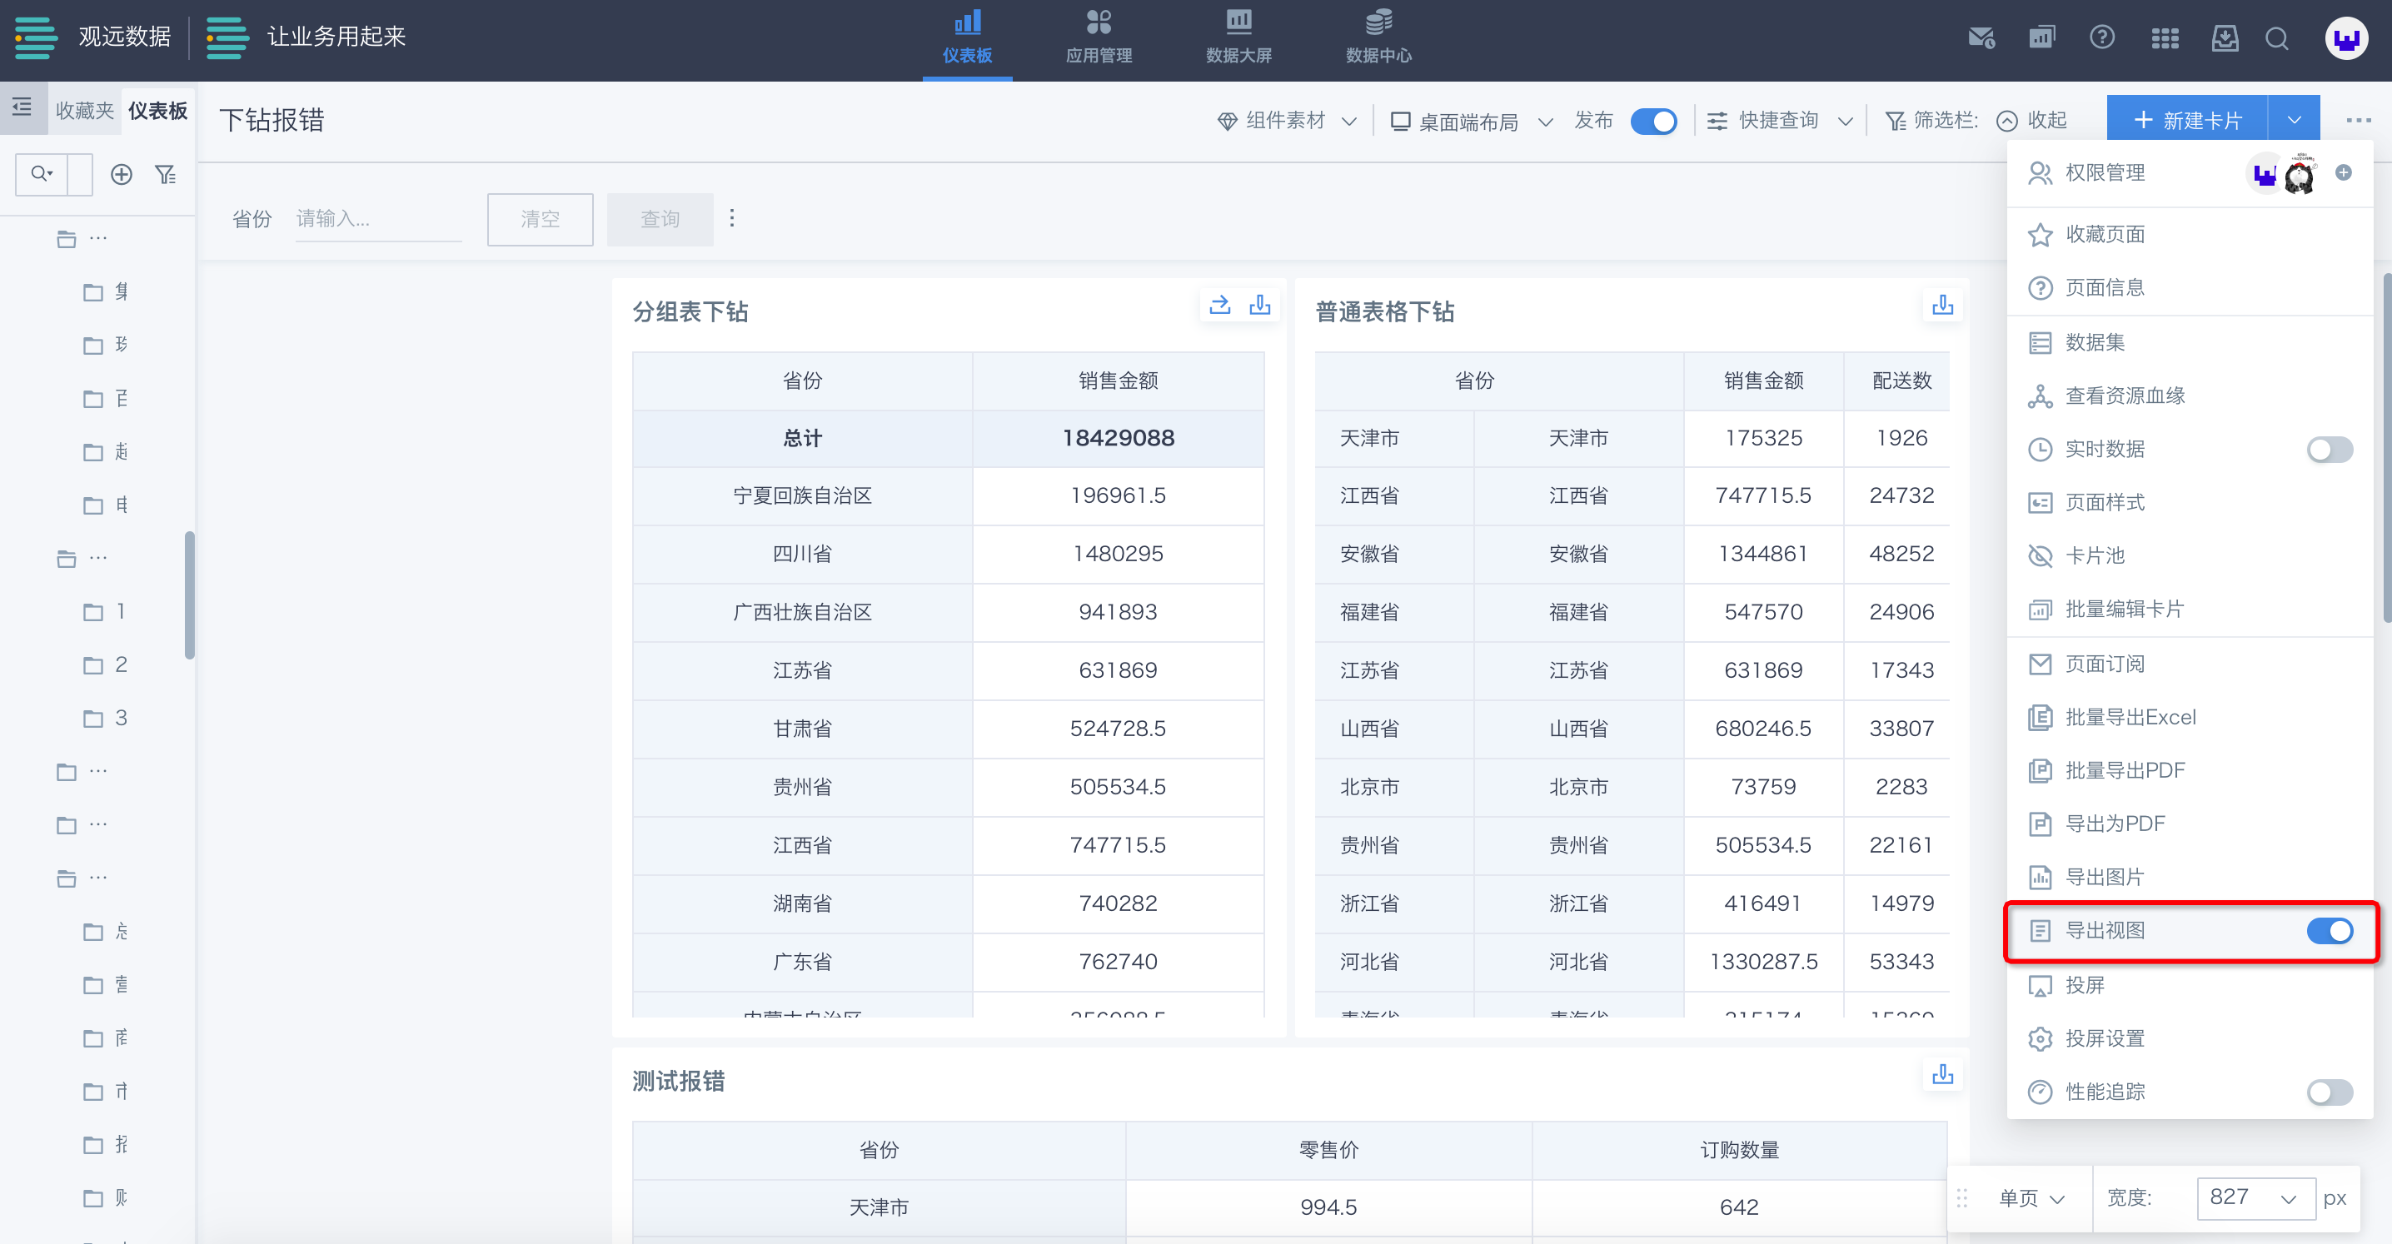
Task: Click the share icon on 分组表下钻 card
Action: pyautogui.click(x=1219, y=306)
